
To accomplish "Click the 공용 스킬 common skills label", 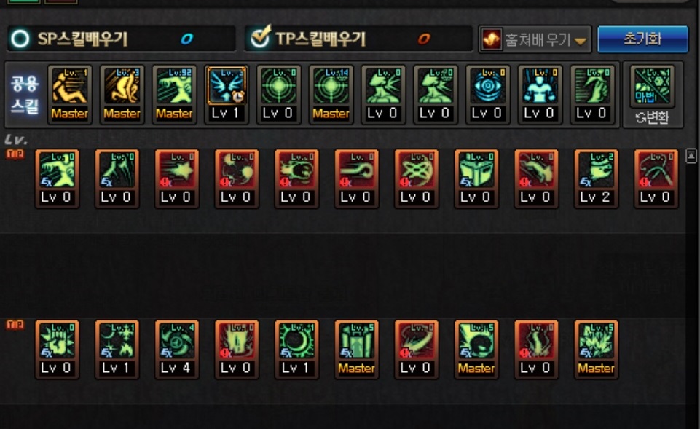I will (25, 94).
